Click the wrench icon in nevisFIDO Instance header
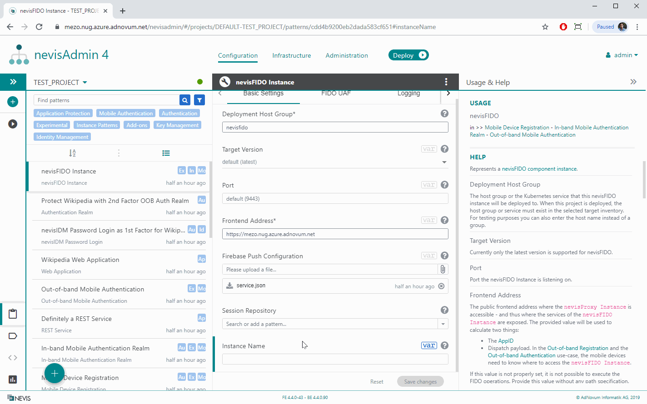 224,82
